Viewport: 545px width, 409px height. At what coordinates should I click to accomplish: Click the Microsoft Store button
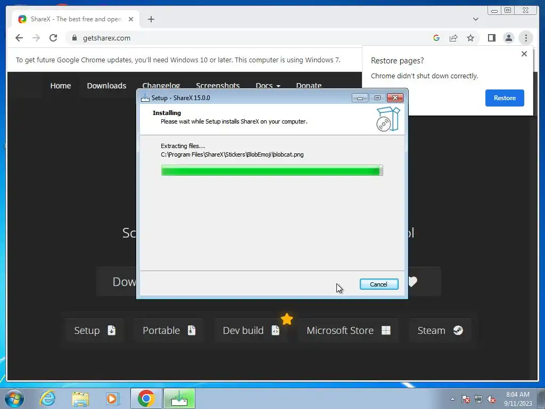pyautogui.click(x=348, y=330)
